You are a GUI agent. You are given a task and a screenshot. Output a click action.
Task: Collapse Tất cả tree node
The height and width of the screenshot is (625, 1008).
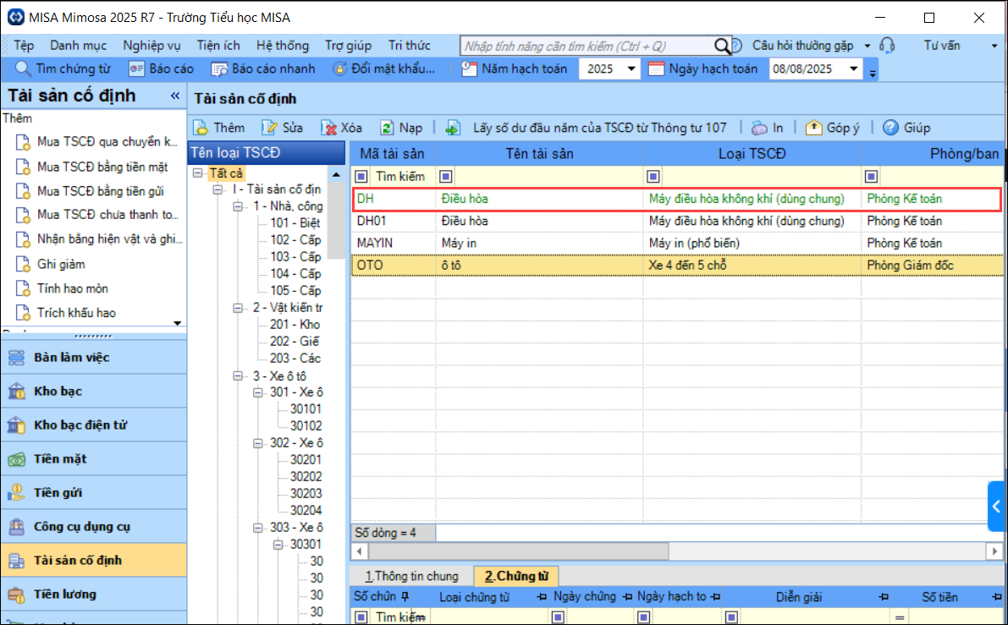pyautogui.click(x=198, y=173)
